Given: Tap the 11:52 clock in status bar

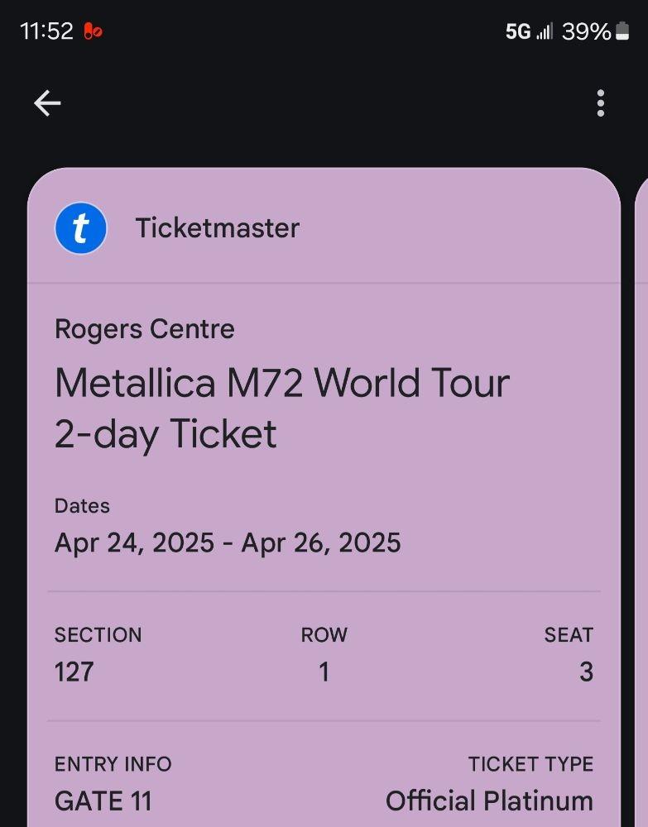Looking at the screenshot, I should [46, 32].
